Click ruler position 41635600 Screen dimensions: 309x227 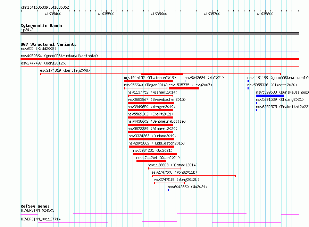(159, 14)
